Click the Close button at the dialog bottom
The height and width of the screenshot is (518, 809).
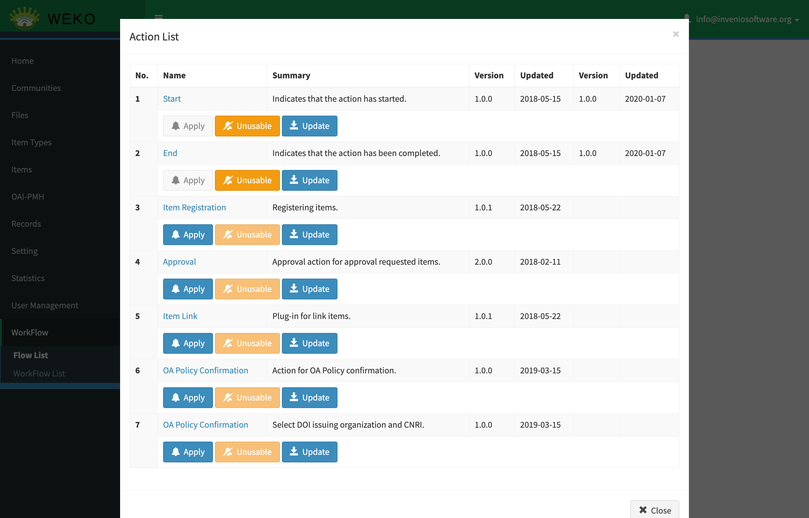(x=654, y=510)
